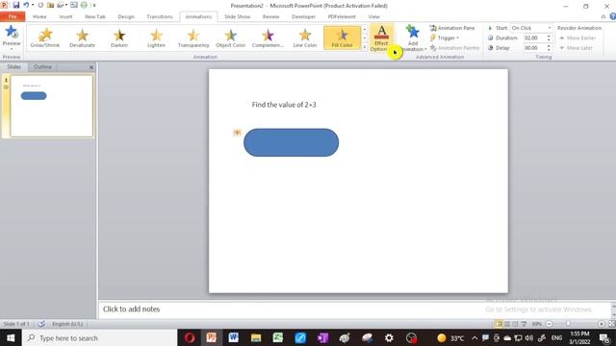This screenshot has height=346, width=616.
Task: Open the Trigger dropdown menu
Action: coord(445,37)
